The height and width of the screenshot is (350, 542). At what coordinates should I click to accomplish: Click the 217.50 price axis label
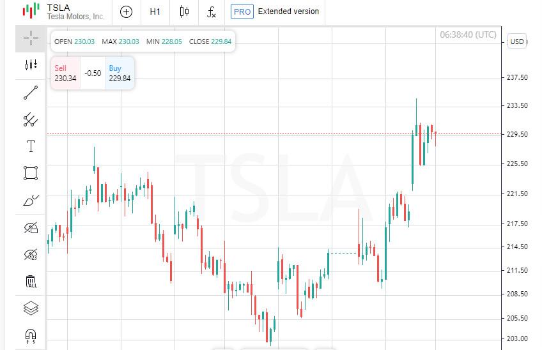pyautogui.click(x=517, y=224)
